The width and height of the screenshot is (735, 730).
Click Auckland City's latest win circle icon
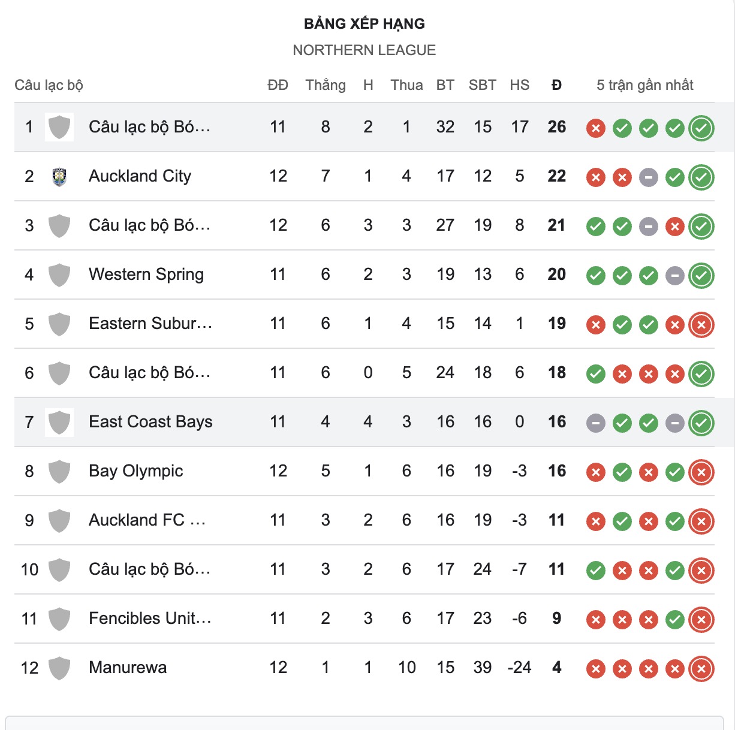(701, 177)
